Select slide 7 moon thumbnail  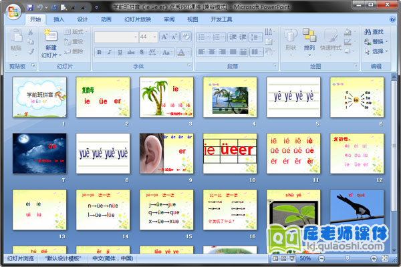39,154
